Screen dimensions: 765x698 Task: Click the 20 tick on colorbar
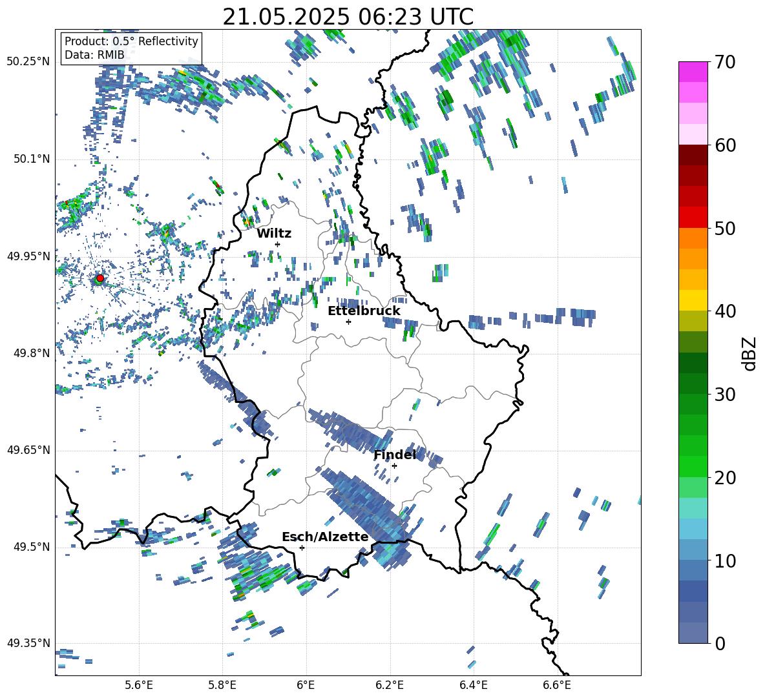click(x=724, y=478)
